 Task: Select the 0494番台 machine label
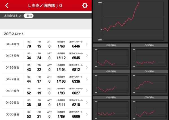pos(12,44)
